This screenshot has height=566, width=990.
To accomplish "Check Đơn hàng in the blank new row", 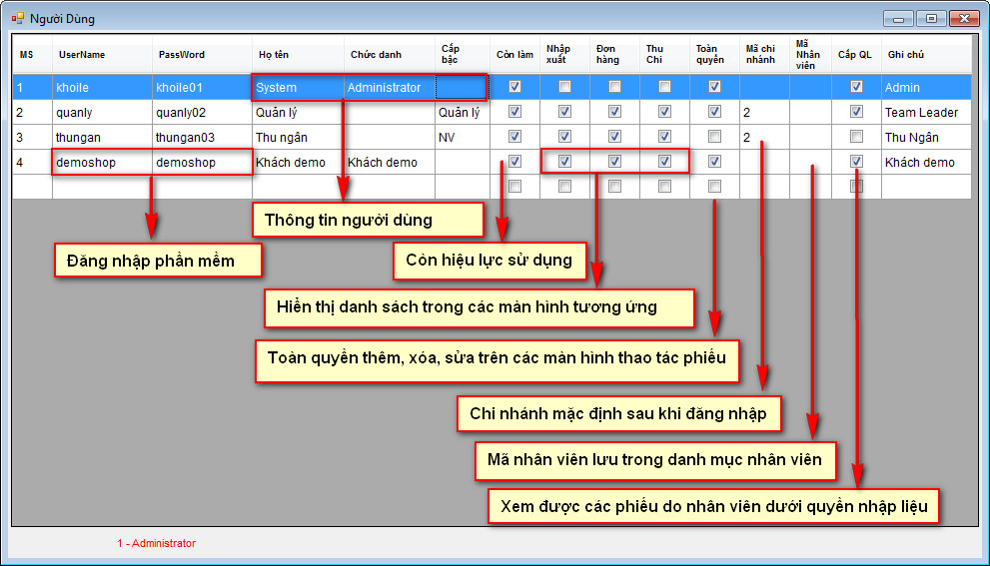I will click(614, 186).
